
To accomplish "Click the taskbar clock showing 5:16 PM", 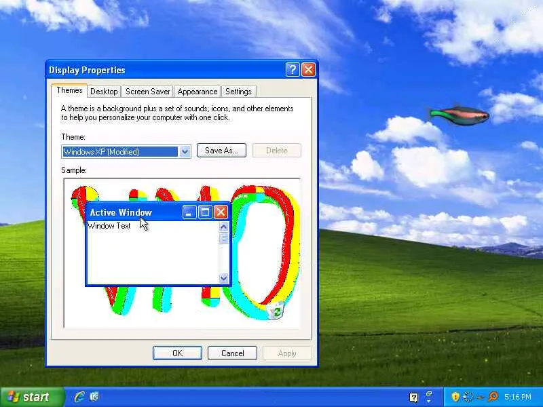I will [x=518, y=397].
